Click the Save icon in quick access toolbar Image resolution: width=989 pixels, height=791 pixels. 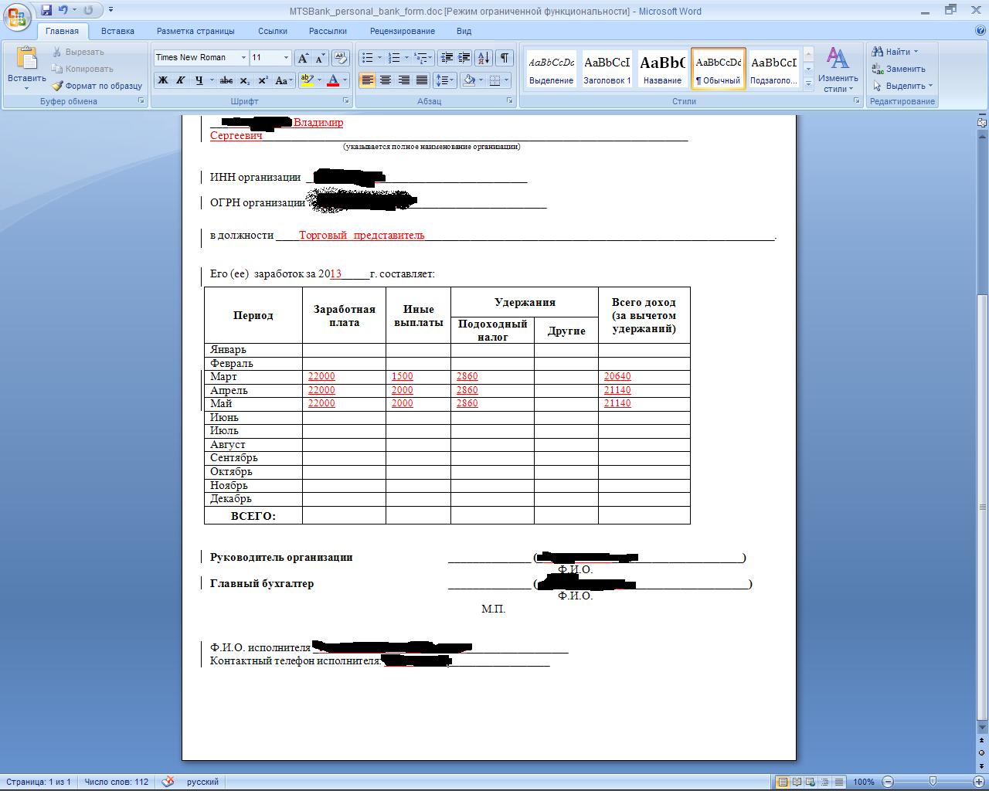(46, 10)
